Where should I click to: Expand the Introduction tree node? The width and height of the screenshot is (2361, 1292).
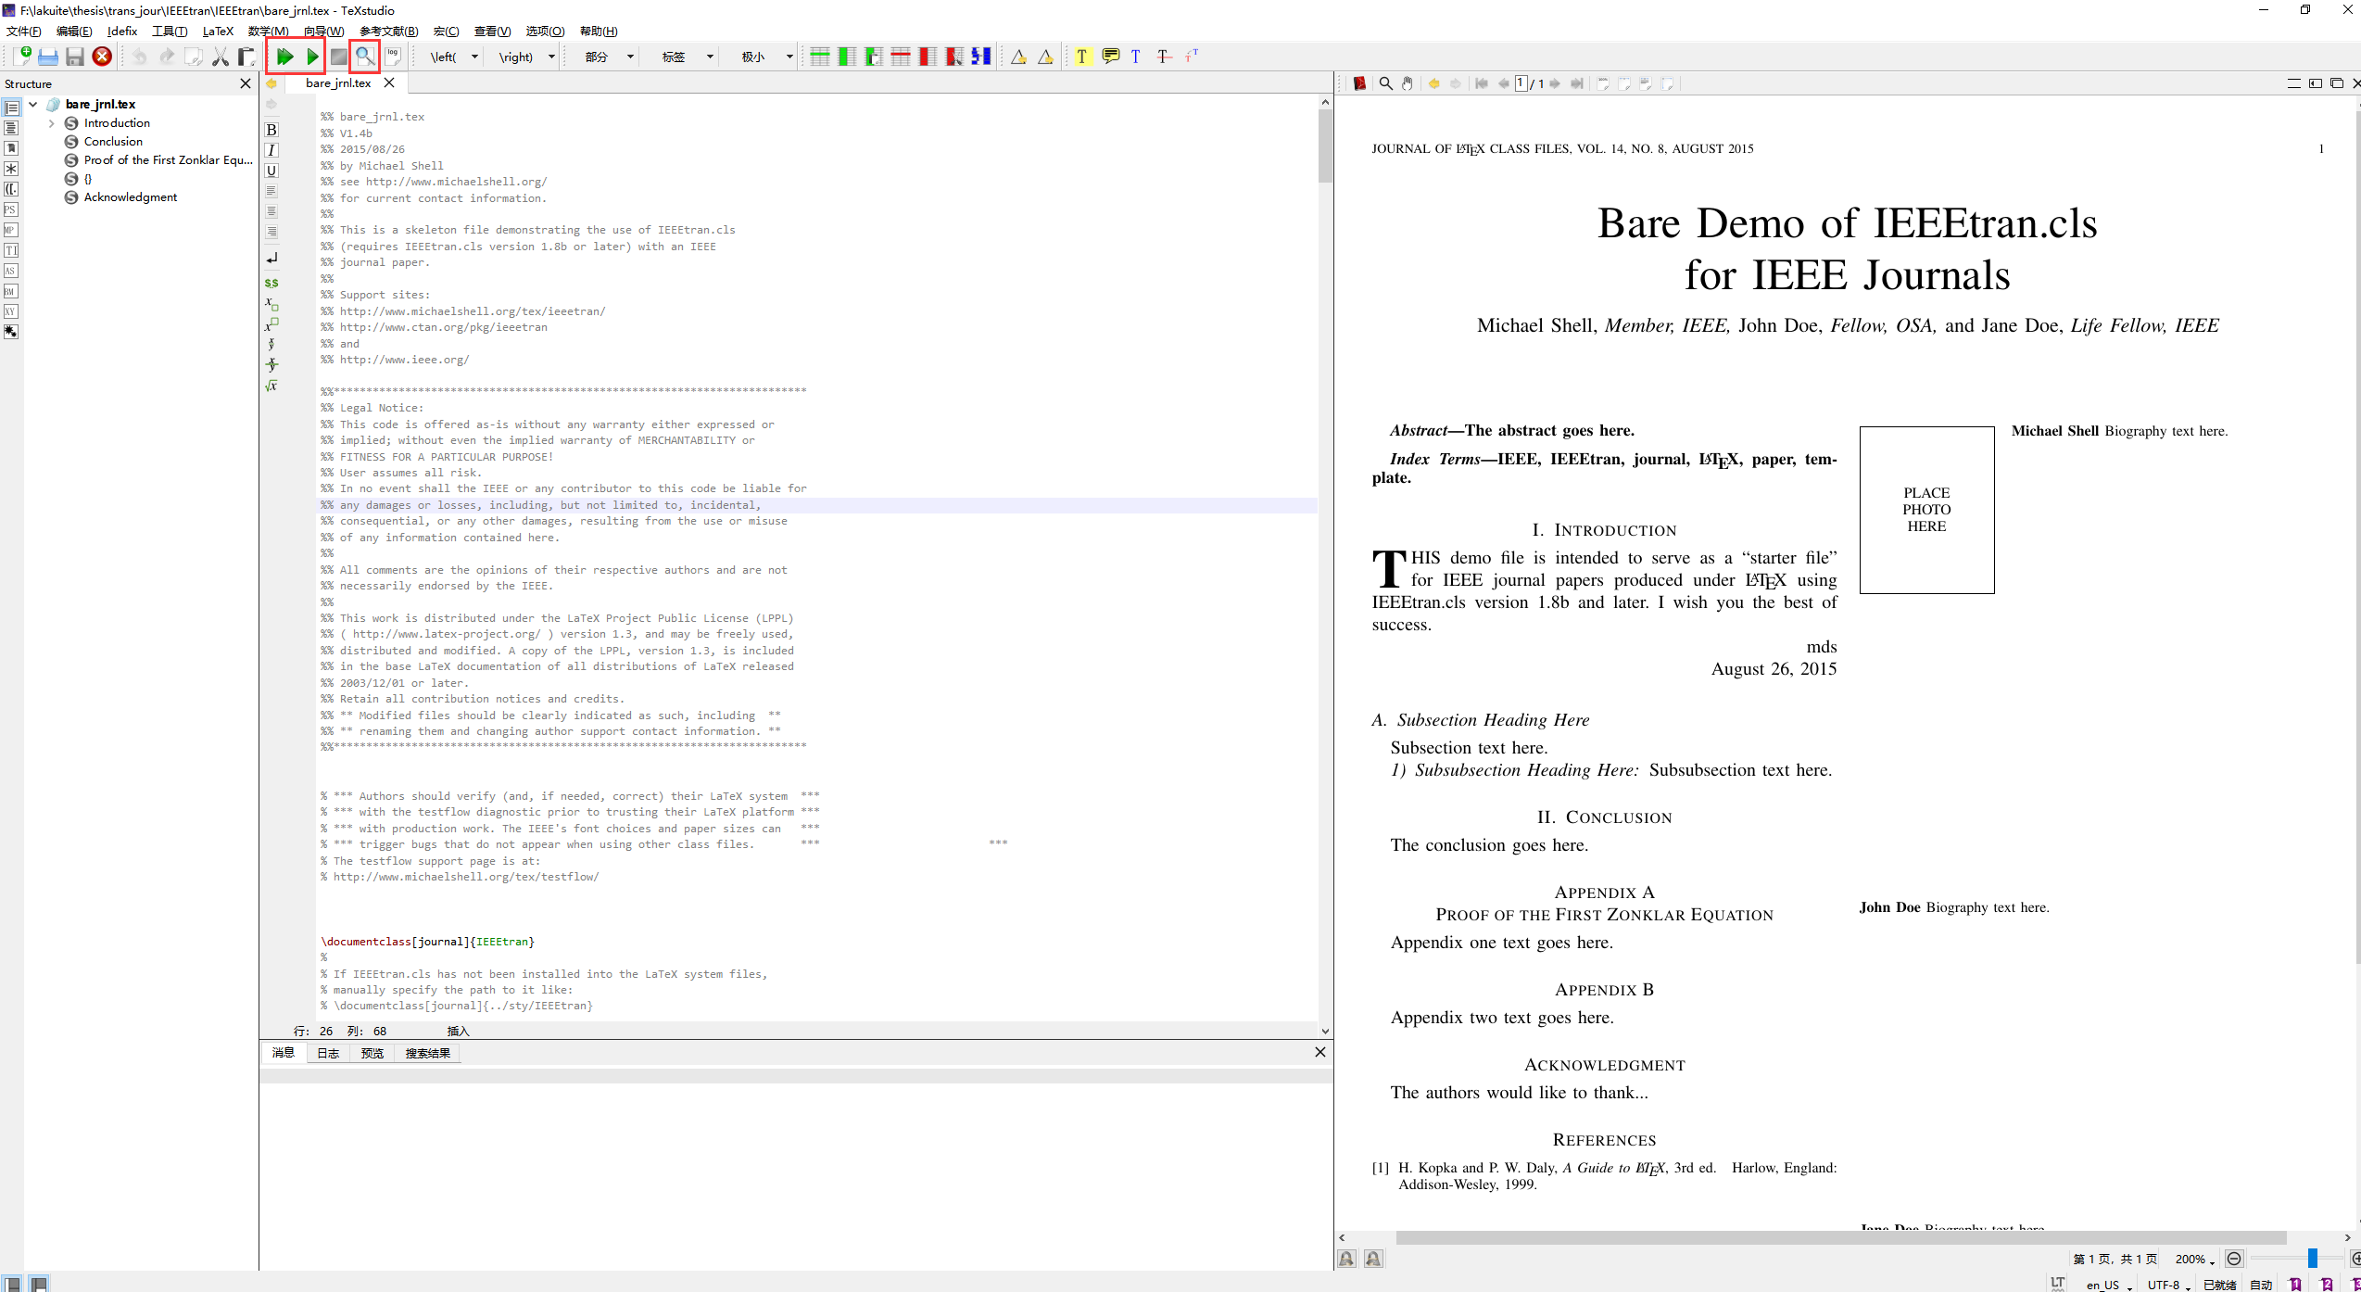pos(52,123)
